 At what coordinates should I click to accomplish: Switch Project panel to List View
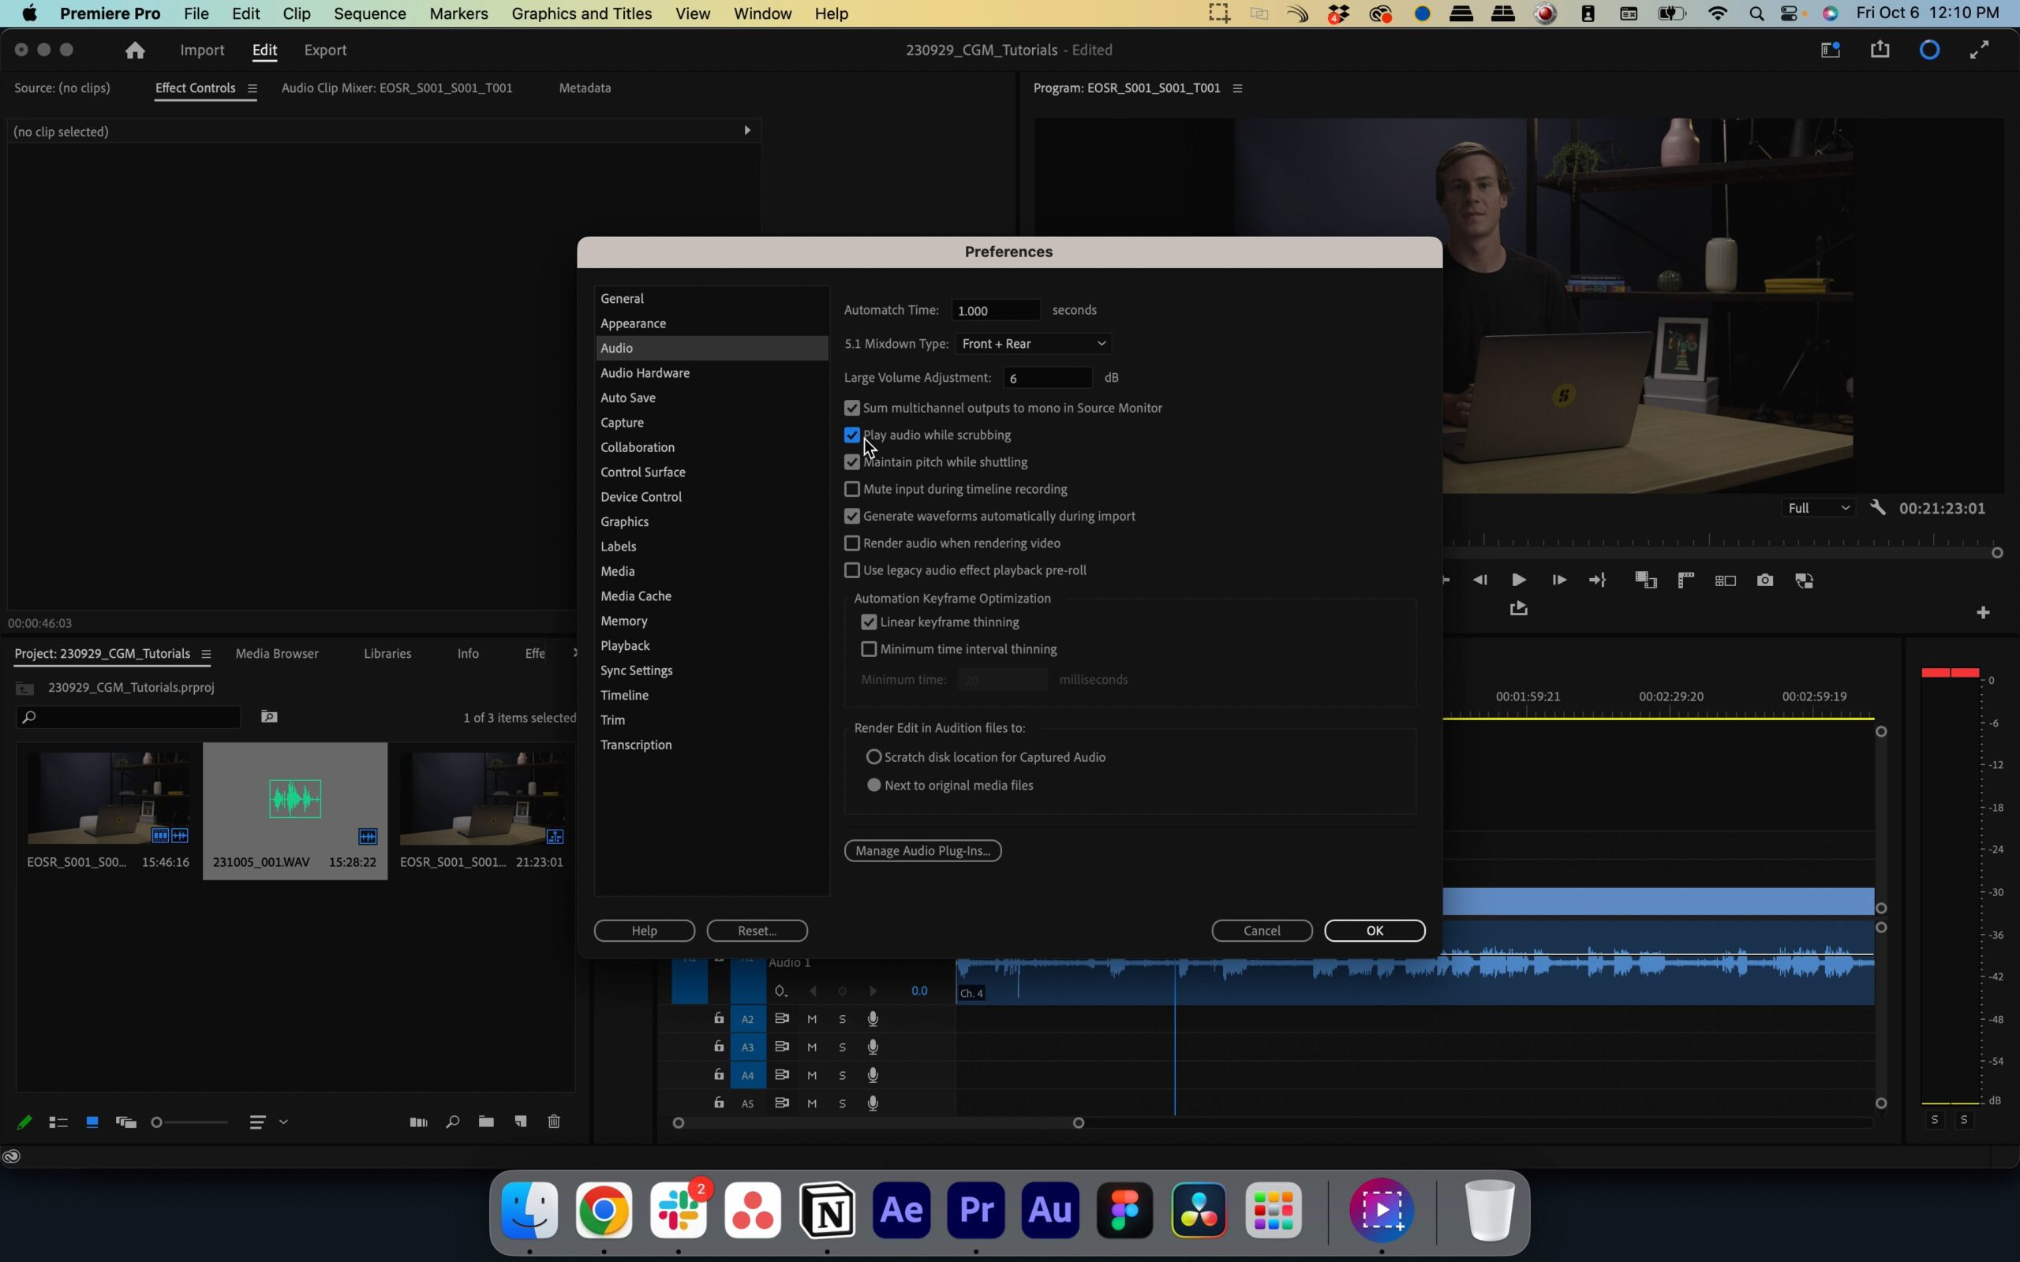(58, 1122)
